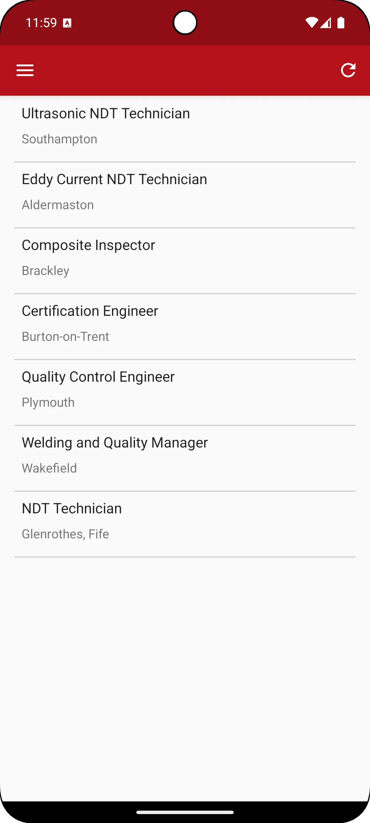Screen dimensions: 370x823
Task: Select the Composite Inspector job
Action: pyautogui.click(x=185, y=261)
